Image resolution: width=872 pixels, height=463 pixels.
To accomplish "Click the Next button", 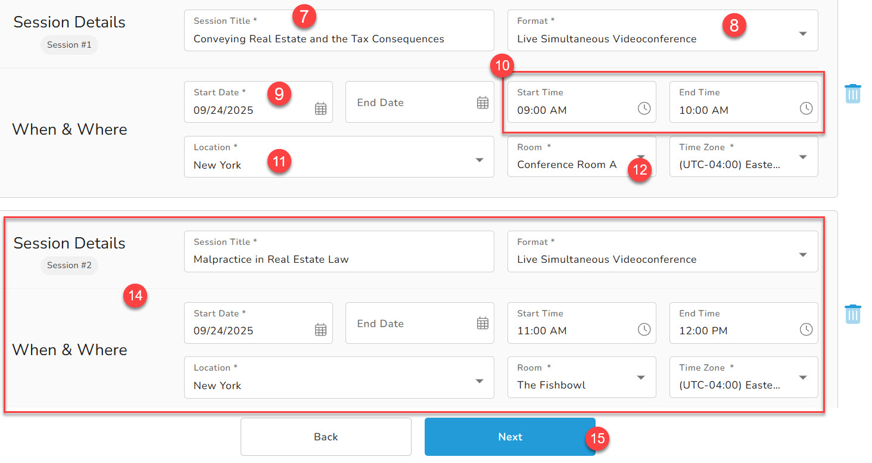I will [510, 436].
